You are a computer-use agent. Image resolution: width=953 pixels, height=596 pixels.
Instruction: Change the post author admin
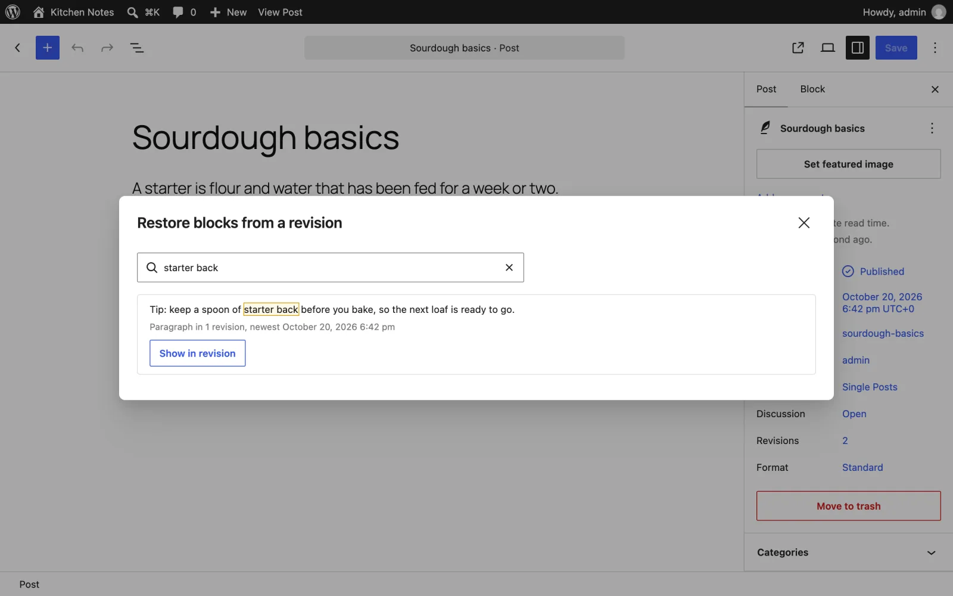click(856, 361)
